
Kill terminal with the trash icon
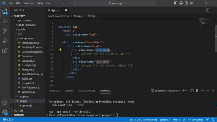coord(197,91)
